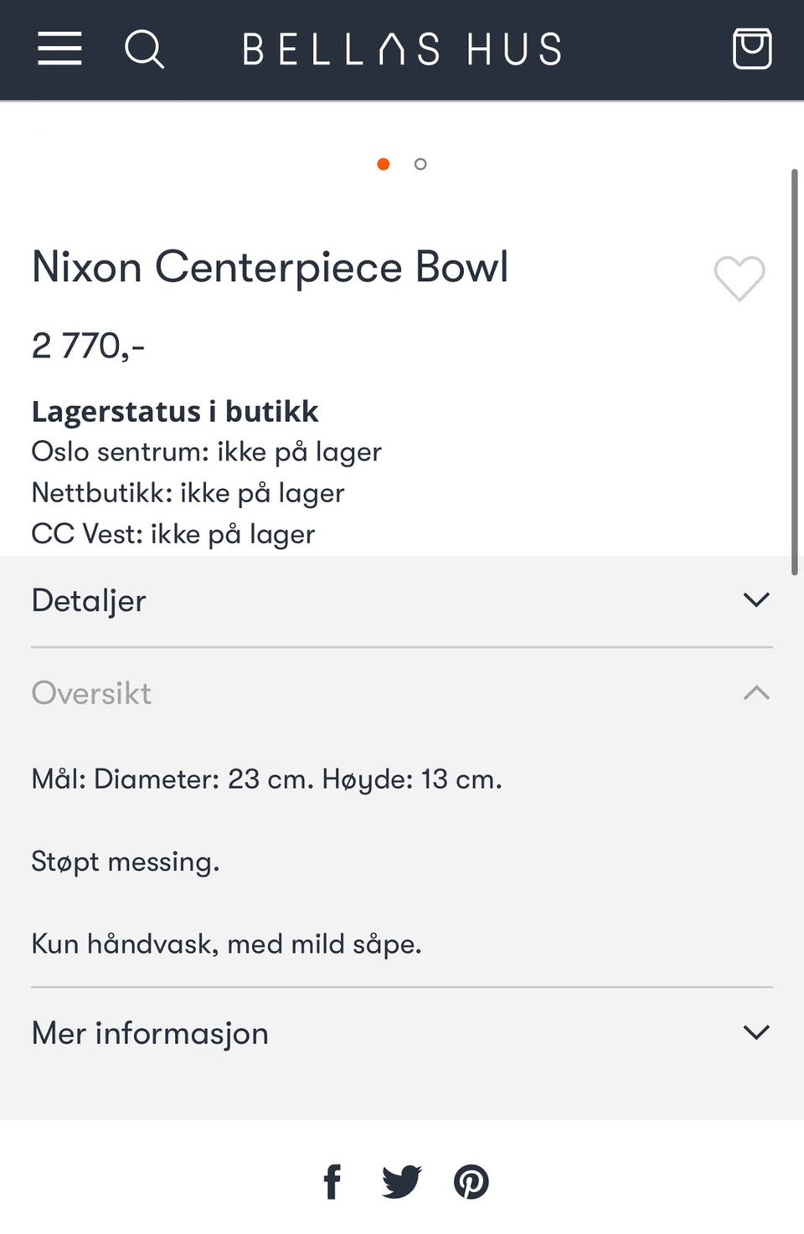The image size is (804, 1234).
Task: Click the 2 770,- price text
Action: point(88,346)
